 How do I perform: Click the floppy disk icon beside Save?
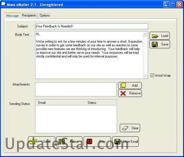155,44
